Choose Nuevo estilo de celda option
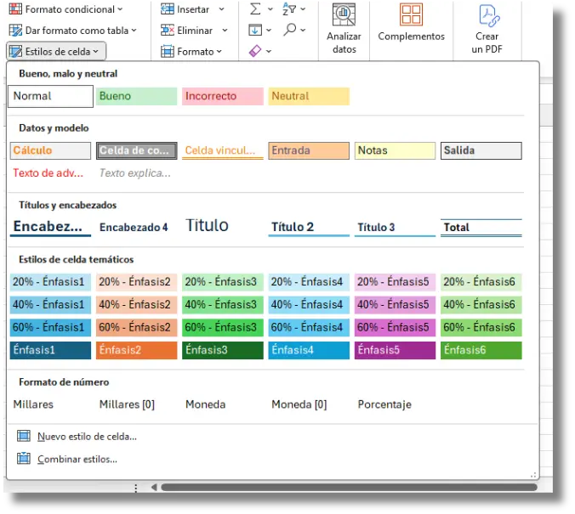 tap(87, 437)
